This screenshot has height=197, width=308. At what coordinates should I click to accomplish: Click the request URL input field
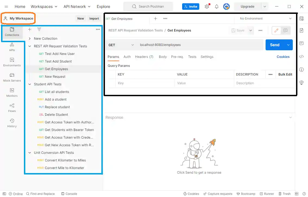pos(200,45)
